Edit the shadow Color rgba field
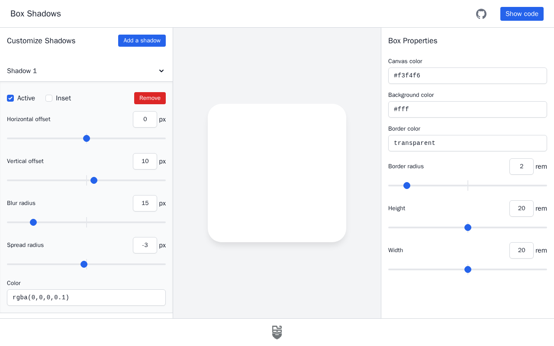The width and height of the screenshot is (554, 346). coord(87,298)
